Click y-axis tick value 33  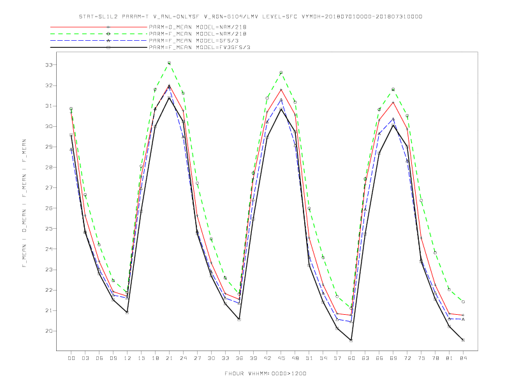click(48, 65)
